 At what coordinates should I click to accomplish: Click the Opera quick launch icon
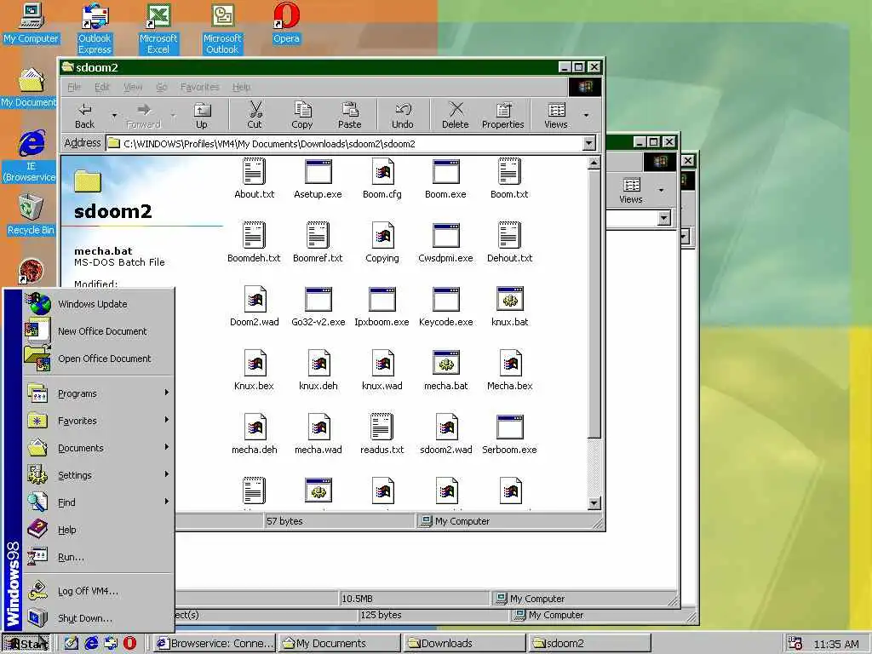pyautogui.click(x=129, y=644)
